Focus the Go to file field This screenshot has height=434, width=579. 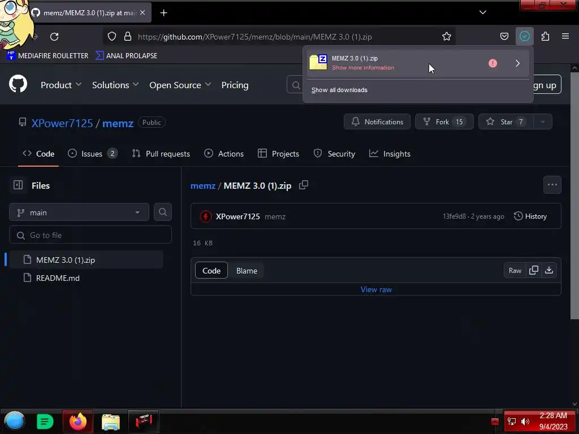(90, 235)
